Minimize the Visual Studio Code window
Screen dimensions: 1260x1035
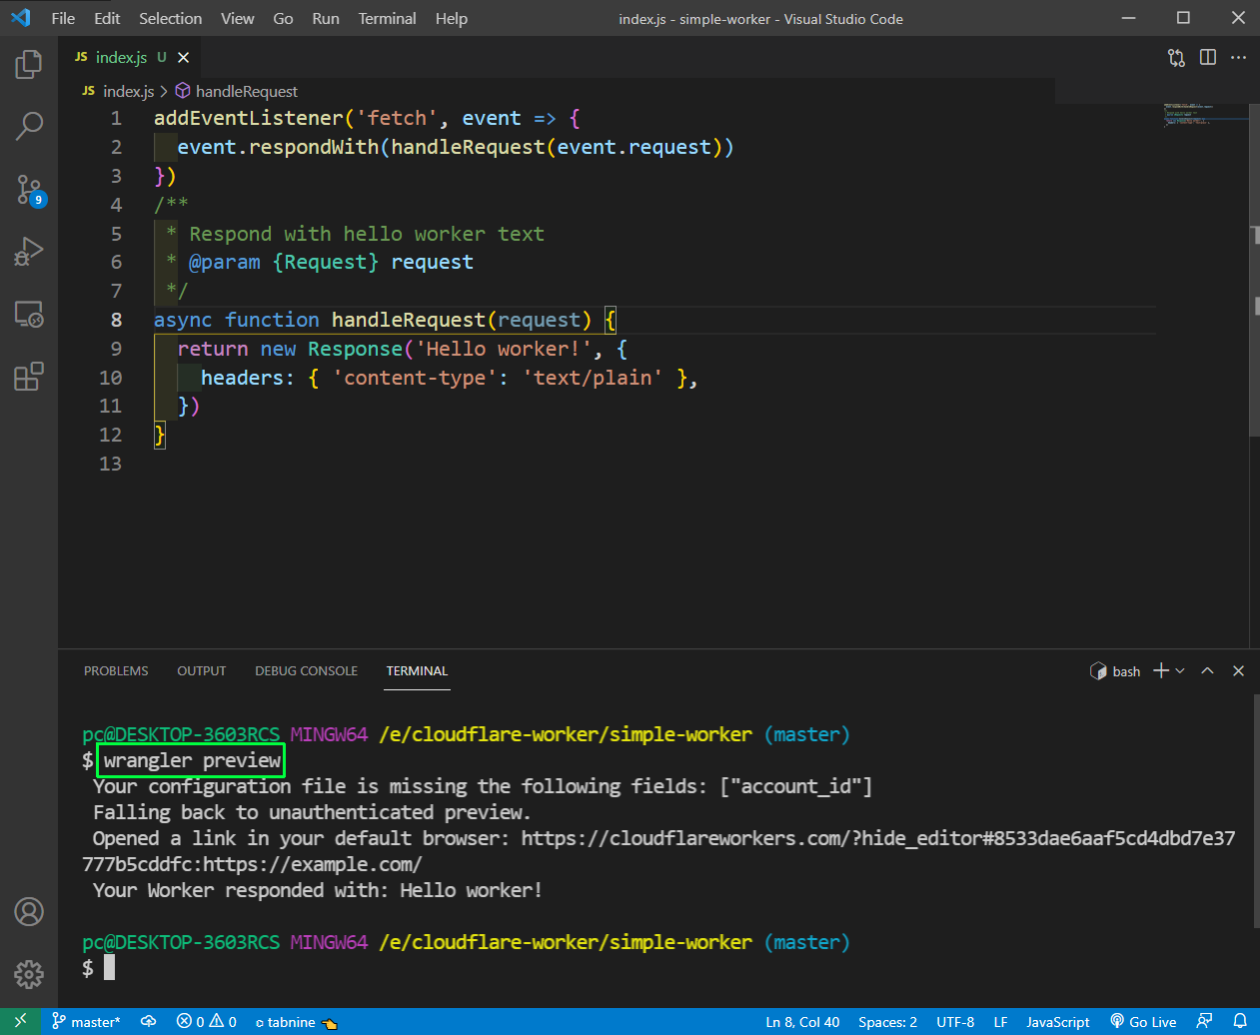click(1129, 18)
